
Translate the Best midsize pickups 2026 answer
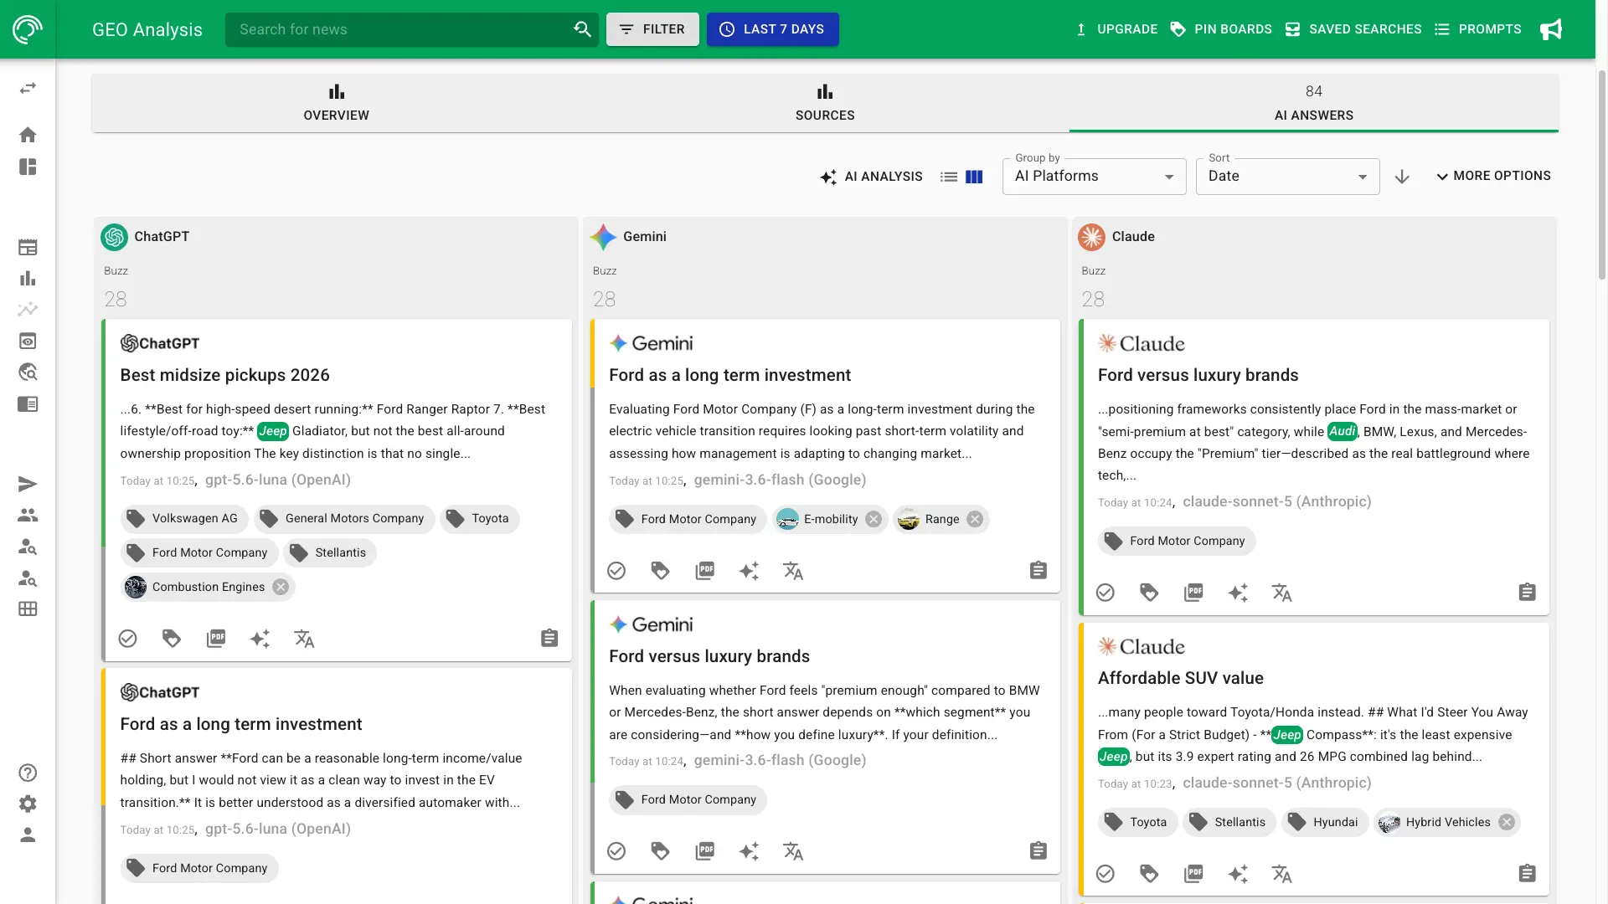[304, 639]
